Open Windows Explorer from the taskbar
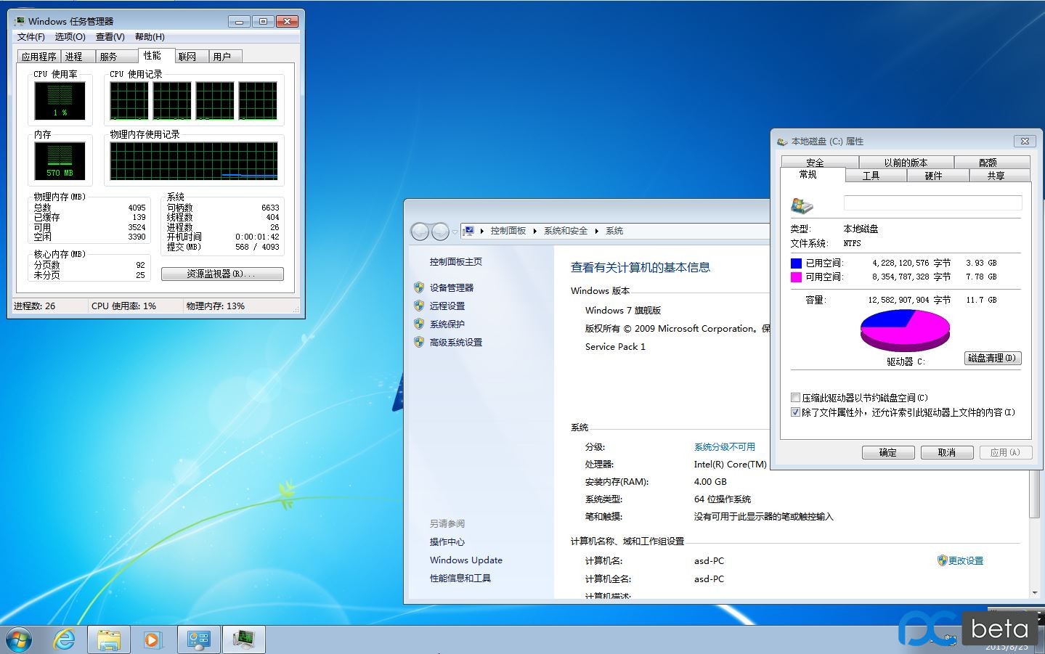 click(107, 639)
